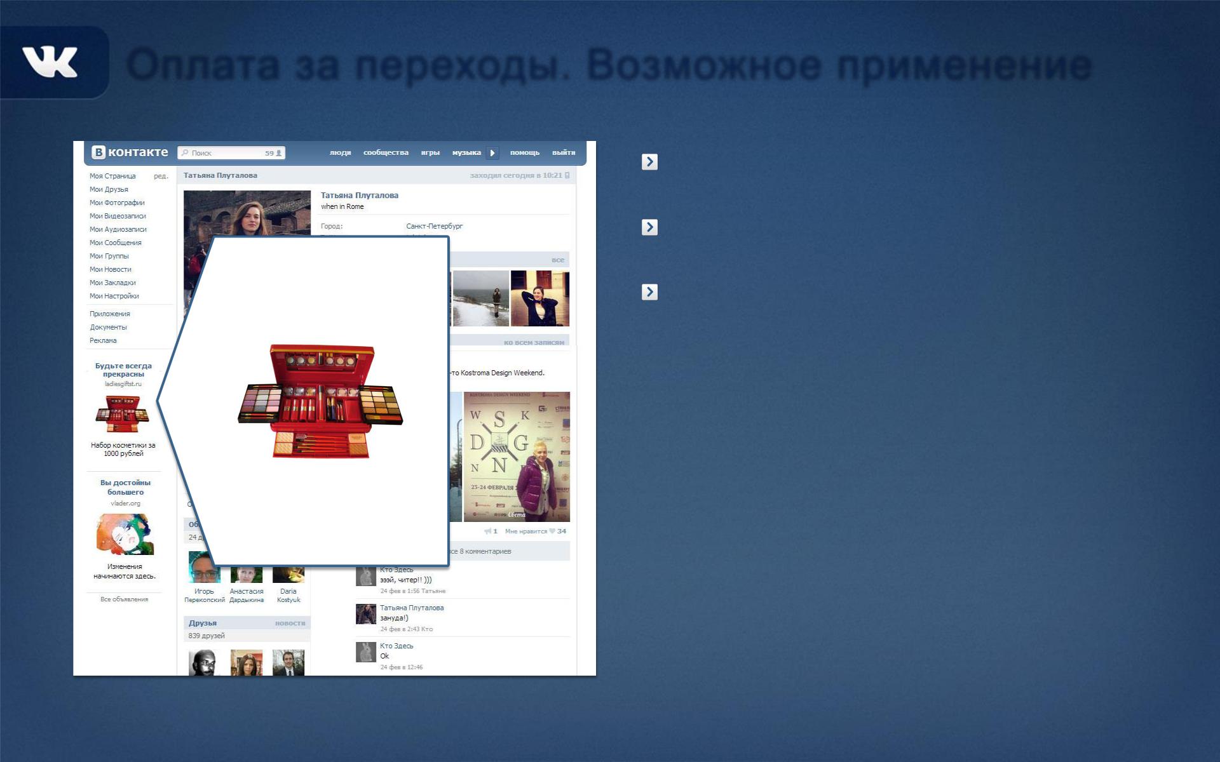The width and height of the screenshot is (1220, 762).
Task: Focus the Поиск search field
Action: [231, 153]
